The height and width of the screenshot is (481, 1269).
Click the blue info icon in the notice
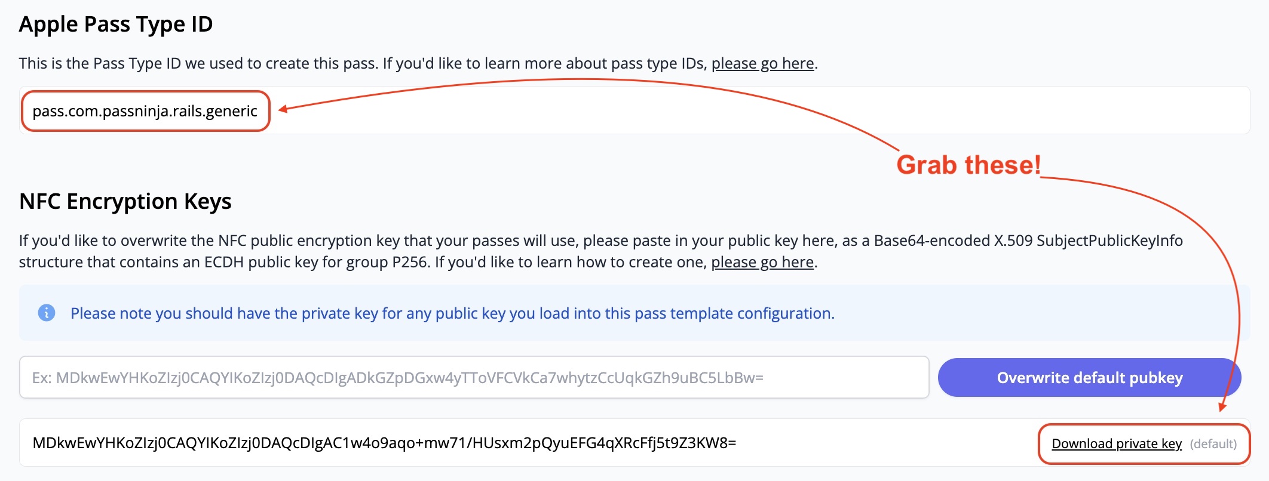point(47,313)
